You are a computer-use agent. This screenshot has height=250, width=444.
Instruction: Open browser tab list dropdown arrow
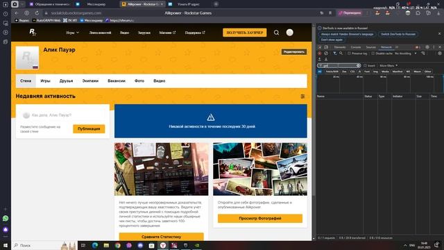point(22,4)
